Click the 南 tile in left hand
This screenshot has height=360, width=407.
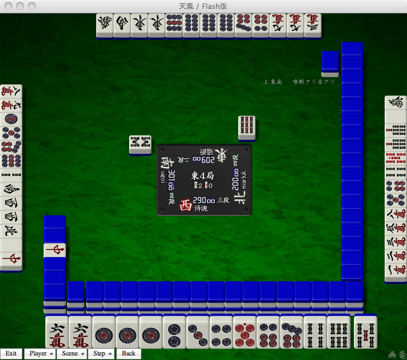point(11,190)
